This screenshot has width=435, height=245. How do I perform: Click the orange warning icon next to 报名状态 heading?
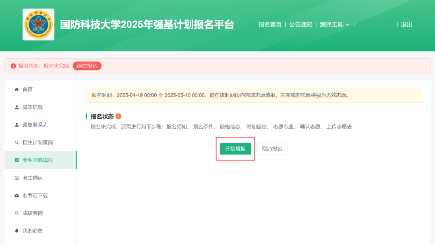pyautogui.click(x=118, y=116)
